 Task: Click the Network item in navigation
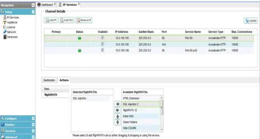(11, 32)
